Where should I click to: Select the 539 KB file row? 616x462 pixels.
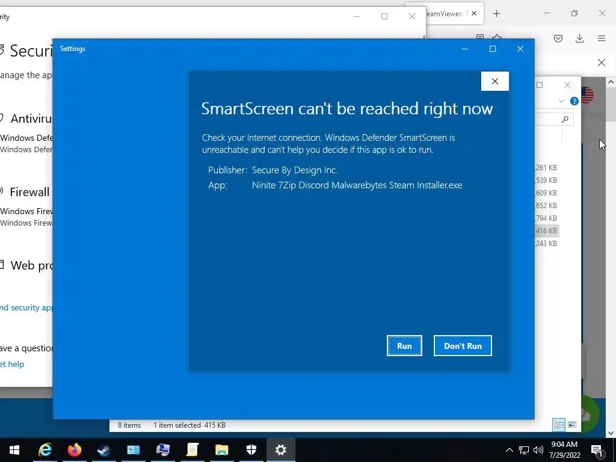(546, 180)
